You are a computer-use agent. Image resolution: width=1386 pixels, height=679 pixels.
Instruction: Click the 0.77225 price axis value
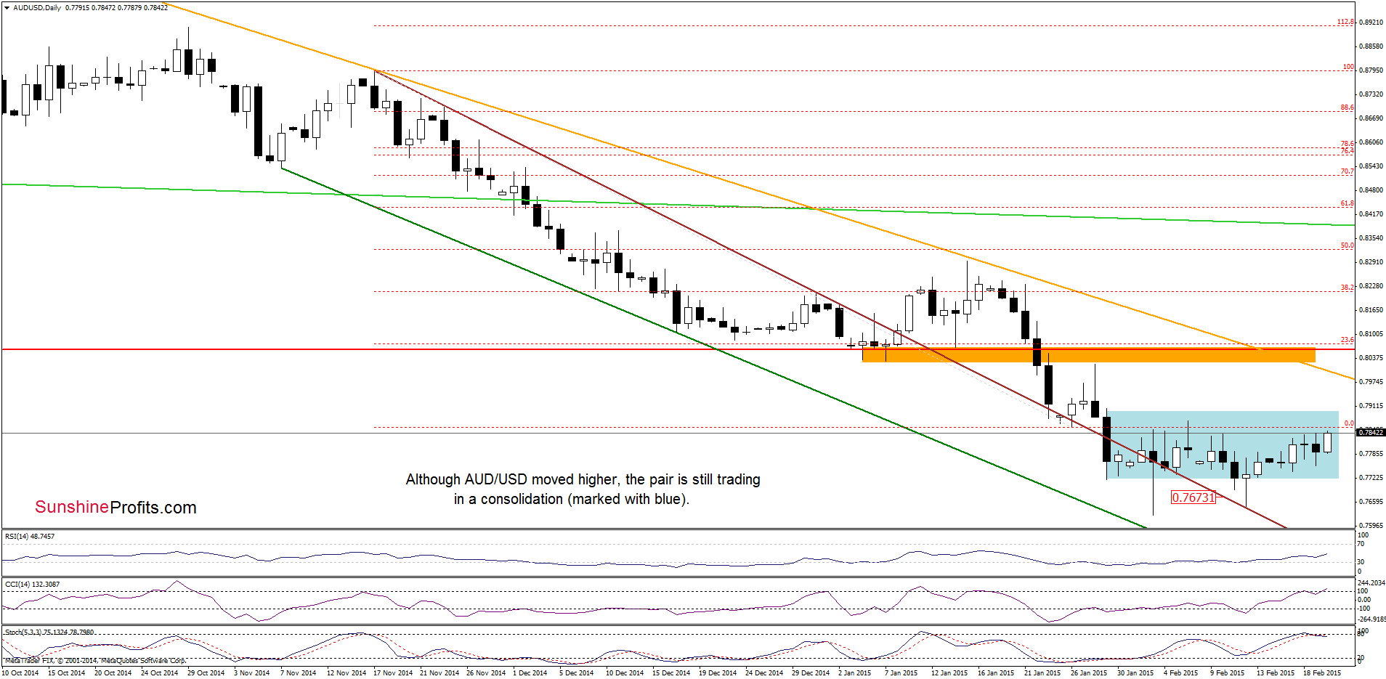(1371, 478)
